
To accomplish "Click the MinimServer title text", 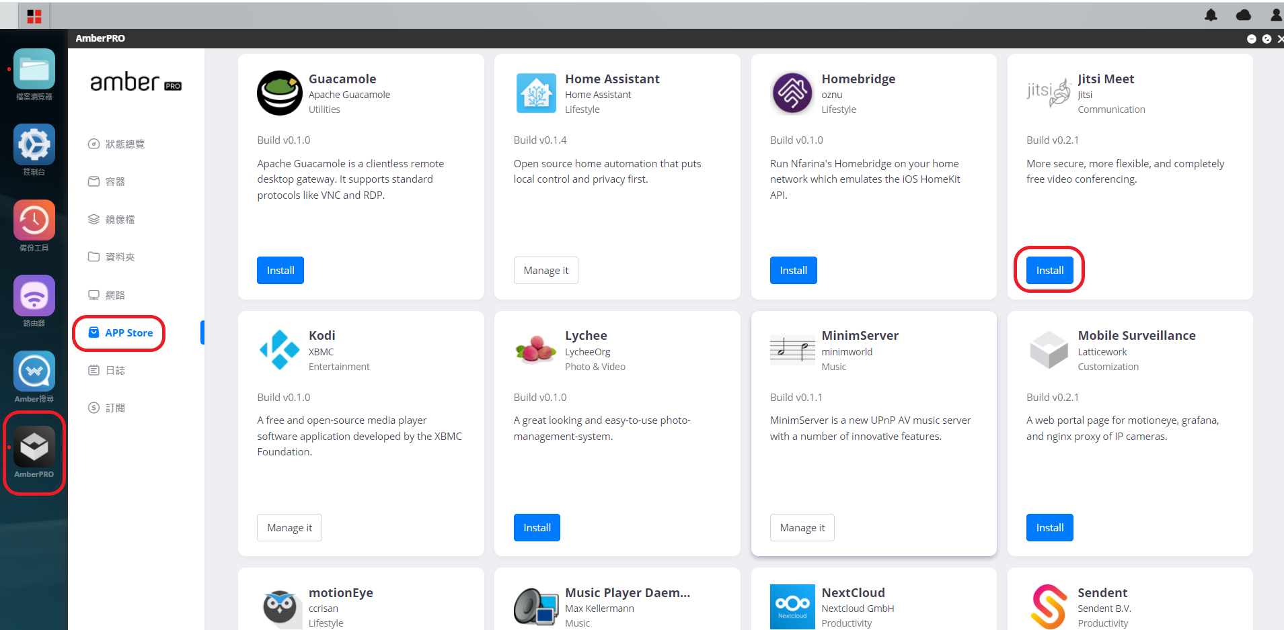I will point(860,335).
